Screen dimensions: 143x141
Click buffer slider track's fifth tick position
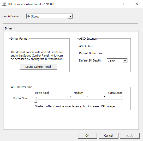click(x=105, y=100)
